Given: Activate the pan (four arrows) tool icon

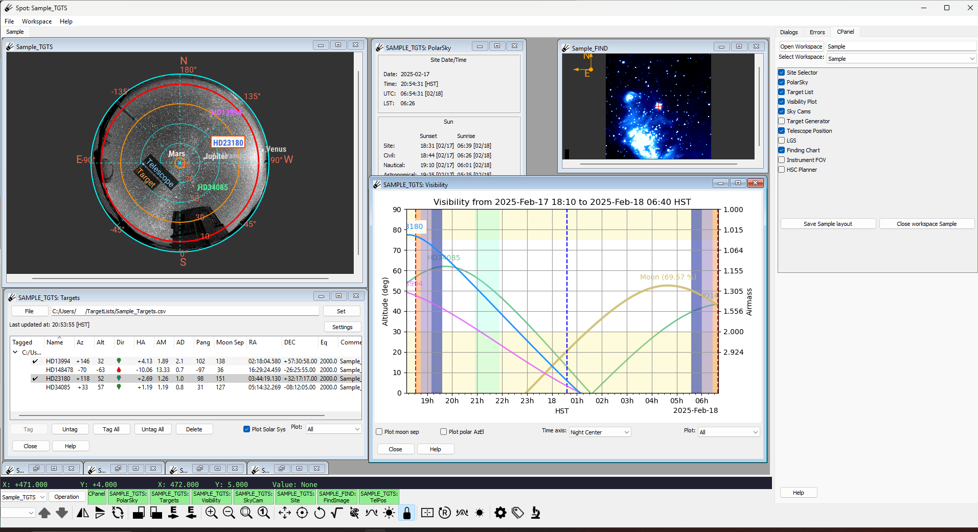Looking at the screenshot, I should [285, 513].
